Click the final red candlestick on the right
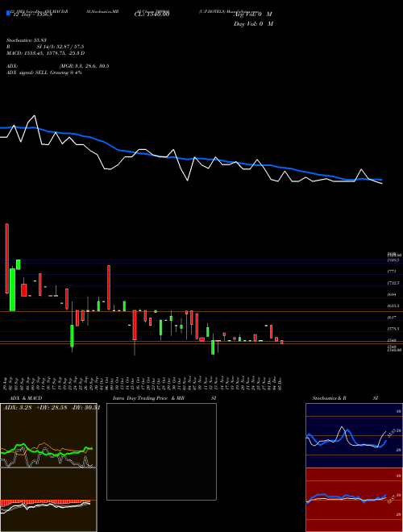This screenshot has height=532, width=403. click(282, 342)
